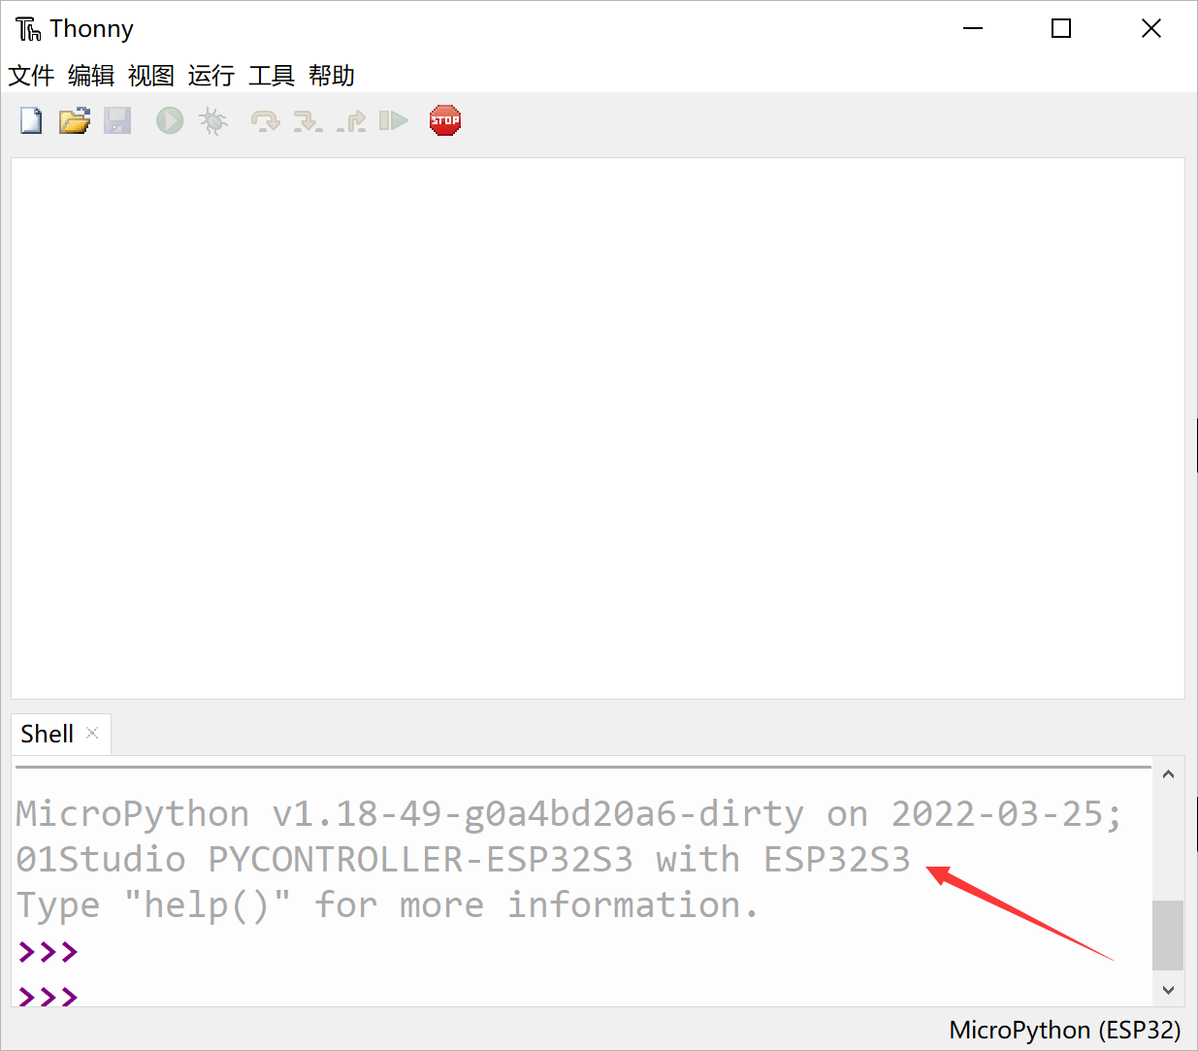Click the Shell scrollbar down arrow

point(1168,990)
